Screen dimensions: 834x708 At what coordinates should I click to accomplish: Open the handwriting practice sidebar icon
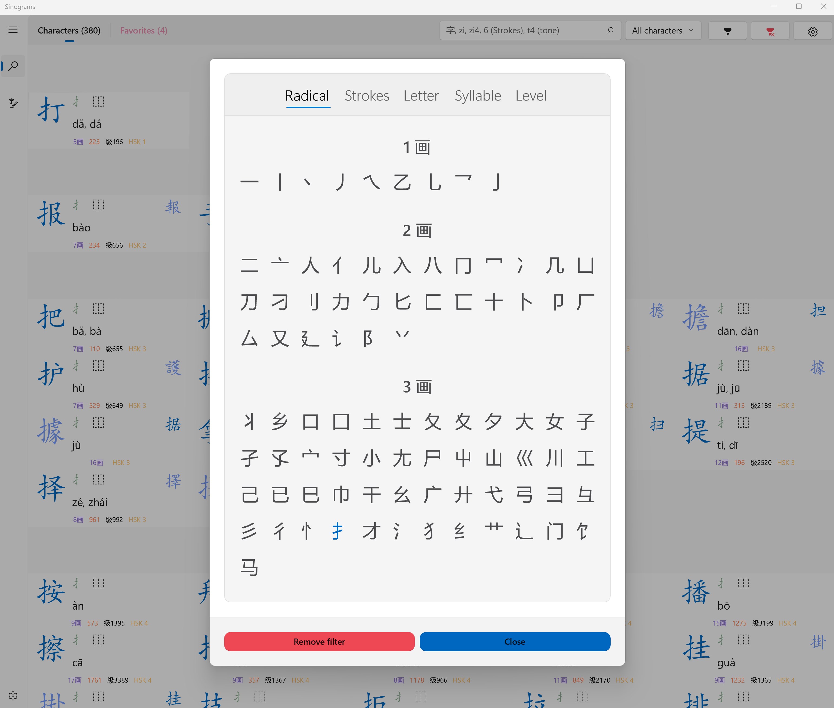coord(13,103)
